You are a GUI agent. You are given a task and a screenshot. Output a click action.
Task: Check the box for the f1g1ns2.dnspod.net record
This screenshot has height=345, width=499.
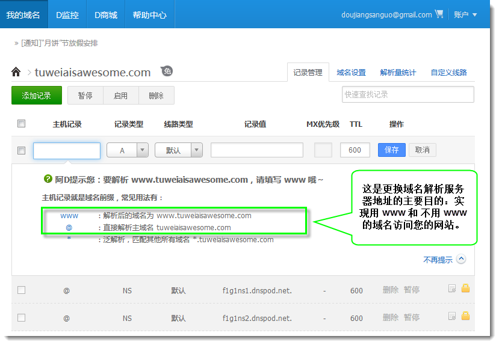pos(22,317)
